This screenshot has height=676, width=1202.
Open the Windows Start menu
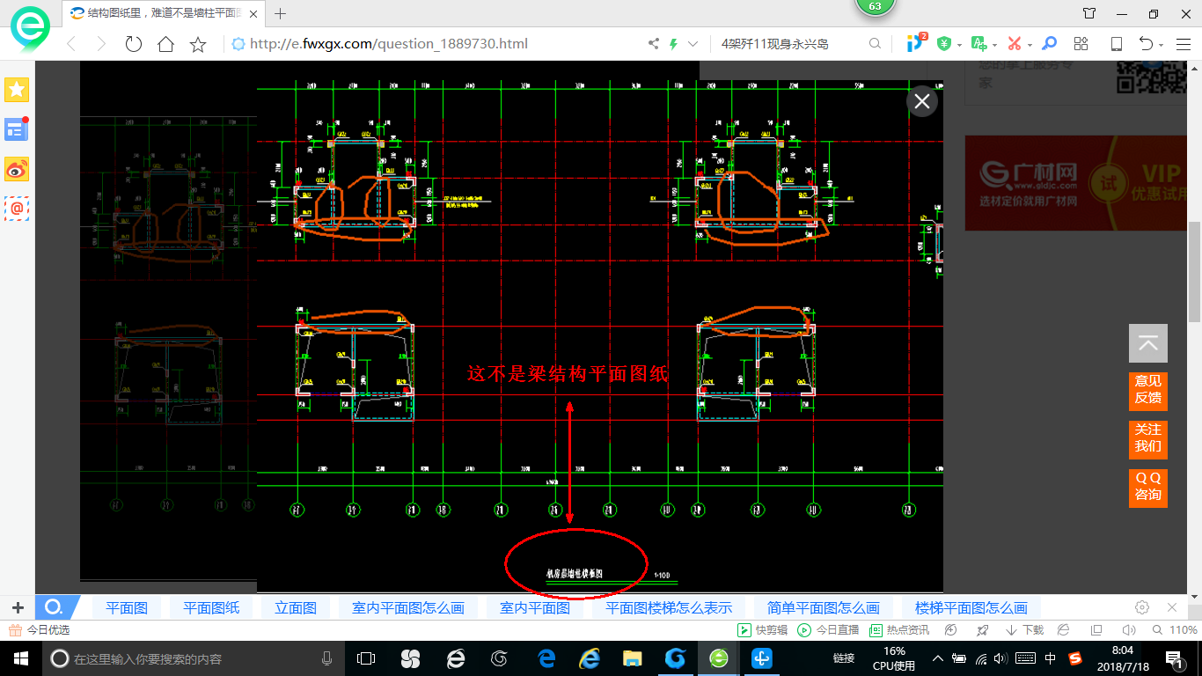(19, 658)
